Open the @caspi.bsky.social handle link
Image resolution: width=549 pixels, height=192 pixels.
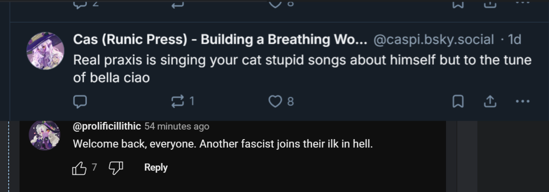click(433, 40)
